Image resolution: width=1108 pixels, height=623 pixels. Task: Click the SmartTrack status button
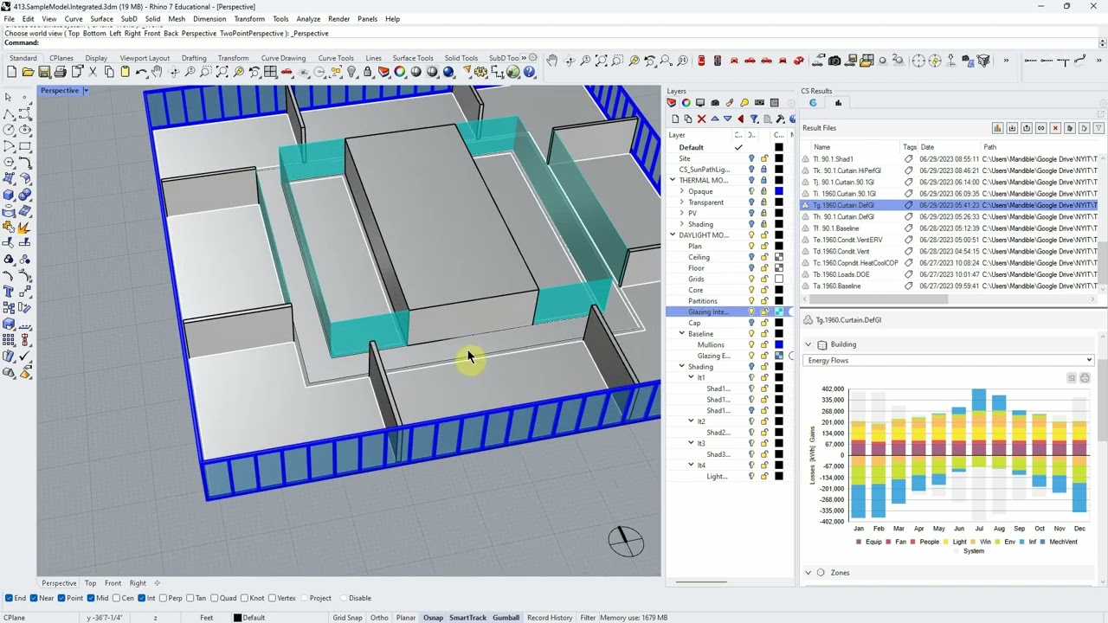pos(467,618)
